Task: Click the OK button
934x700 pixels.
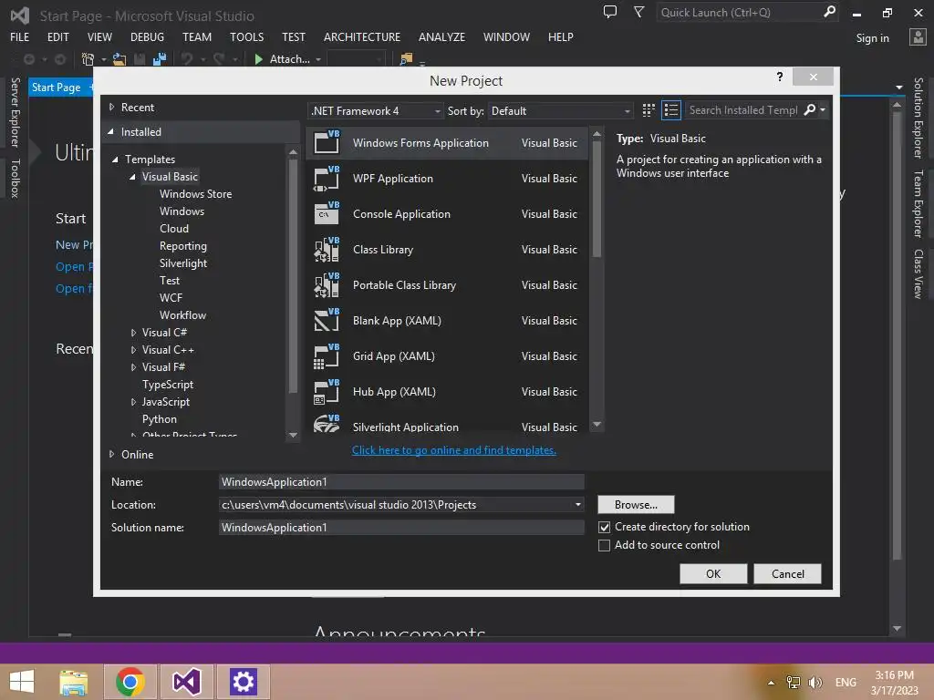Action: point(713,574)
